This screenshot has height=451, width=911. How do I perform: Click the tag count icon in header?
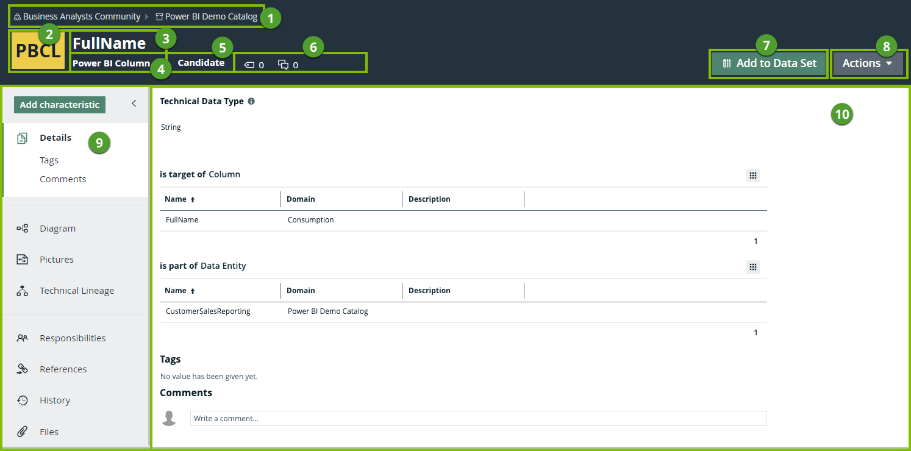tap(249, 65)
